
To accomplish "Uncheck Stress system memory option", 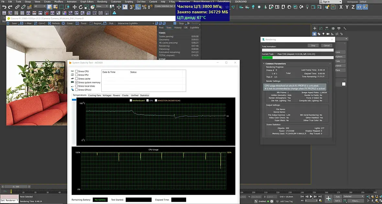I will tap(76, 83).
